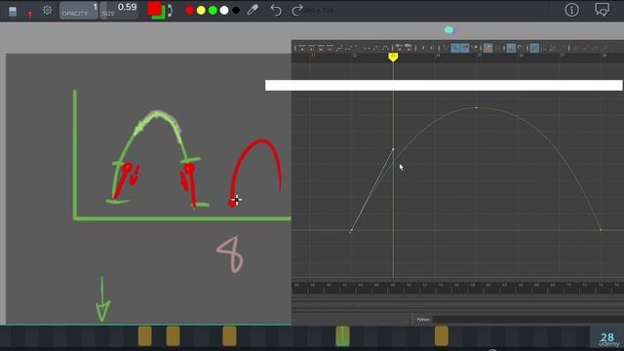Adjust the brush Size slider
Viewport: 624px width, 351px height.
(x=119, y=11)
